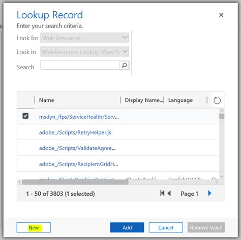This screenshot has height=240, width=241.
Task: Close the Lookup Record dialog
Action: [221, 15]
